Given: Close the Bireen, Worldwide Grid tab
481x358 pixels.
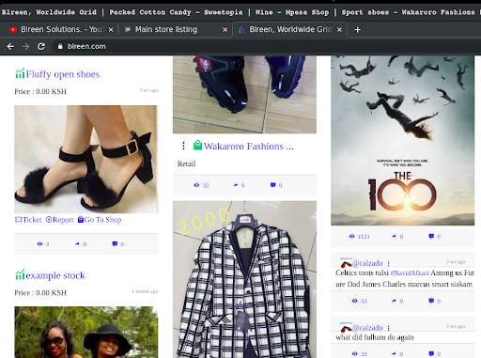Looking at the screenshot, I should [339, 30].
